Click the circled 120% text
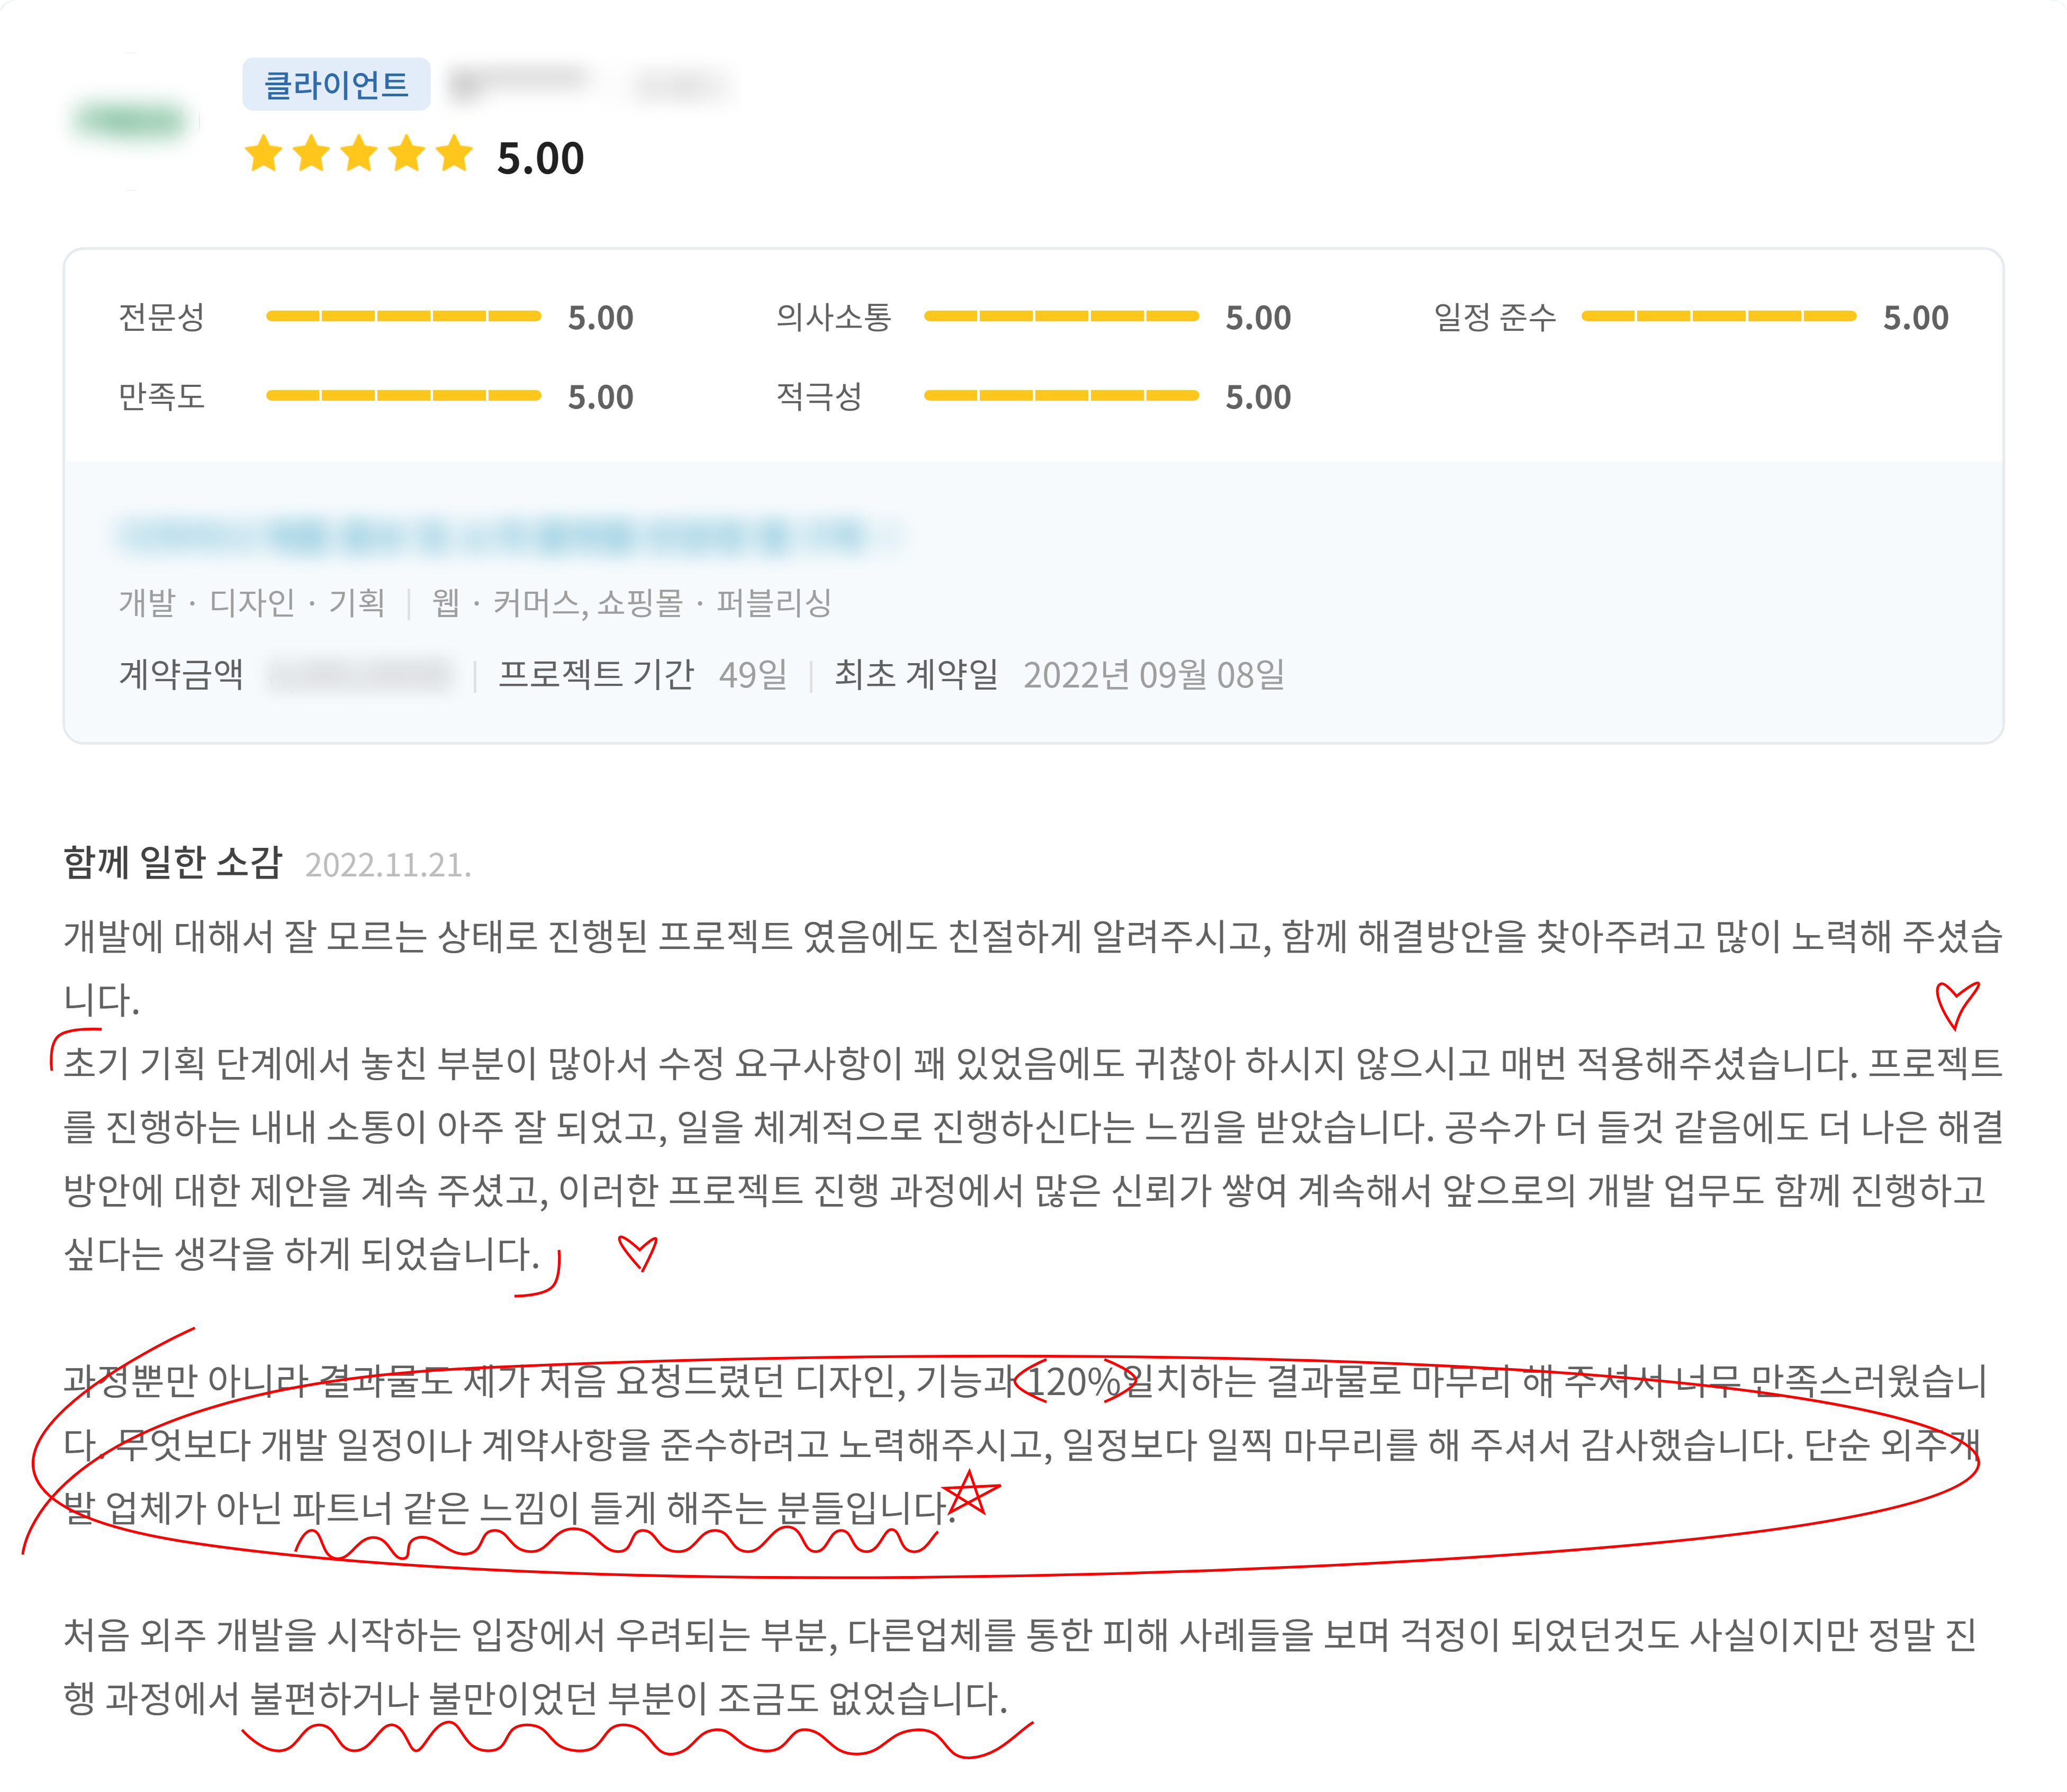Screen dimensions: 2067x1792 [x=1074, y=1381]
